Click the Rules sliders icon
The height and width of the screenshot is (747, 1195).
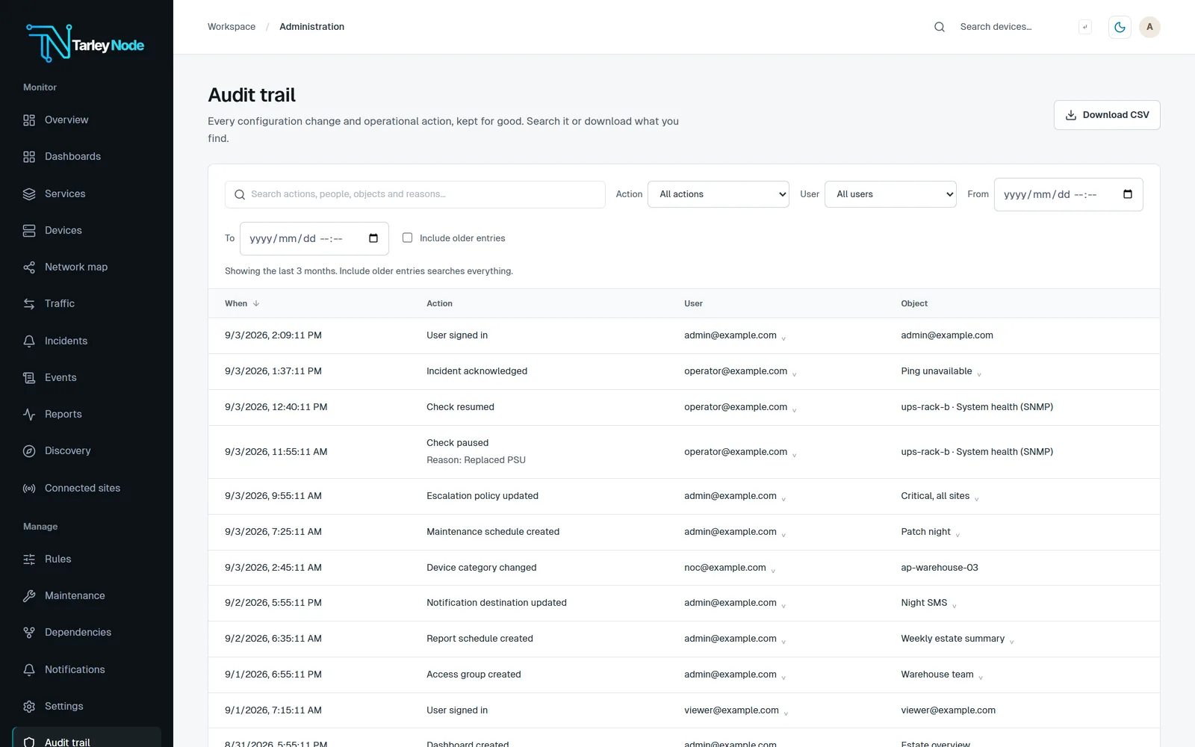[29, 560]
